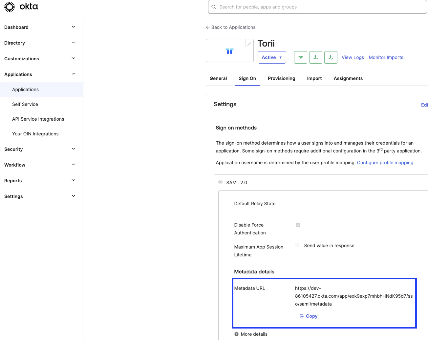Select the SAML 2.0 radio button
Viewport: 428px width, 340px height.
[221, 182]
